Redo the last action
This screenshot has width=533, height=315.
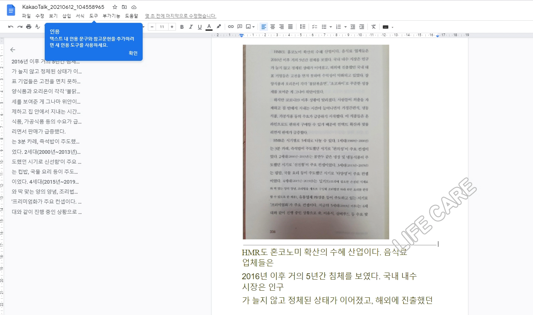pos(20,27)
